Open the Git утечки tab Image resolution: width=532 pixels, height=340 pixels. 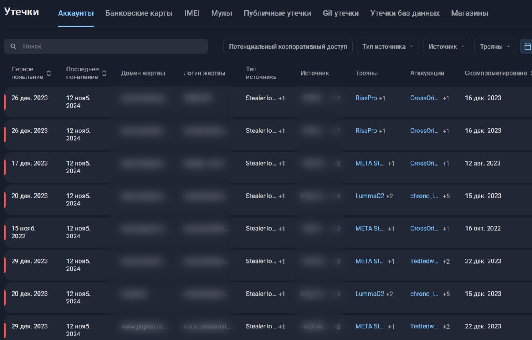click(340, 13)
